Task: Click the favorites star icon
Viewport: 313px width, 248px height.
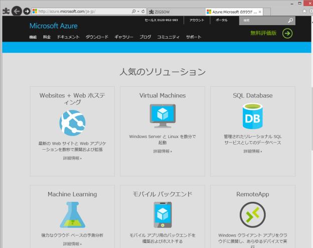Action: coord(304,11)
